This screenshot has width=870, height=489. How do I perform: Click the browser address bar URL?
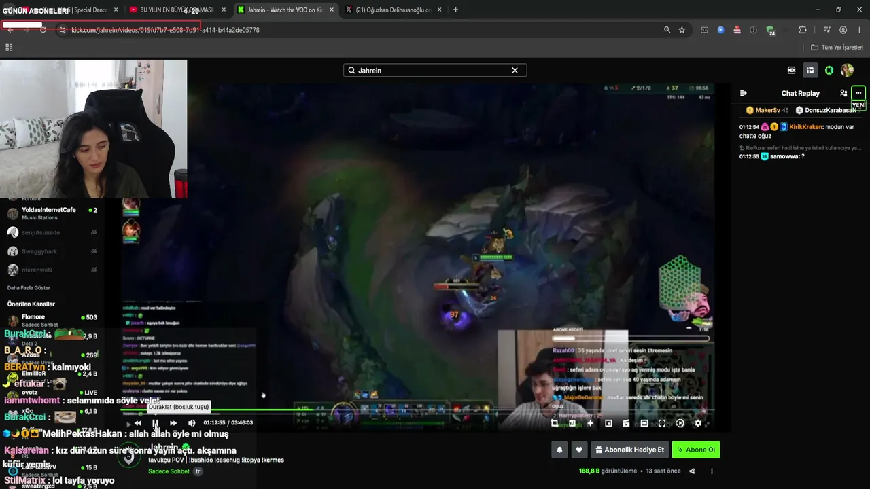pyautogui.click(x=165, y=30)
